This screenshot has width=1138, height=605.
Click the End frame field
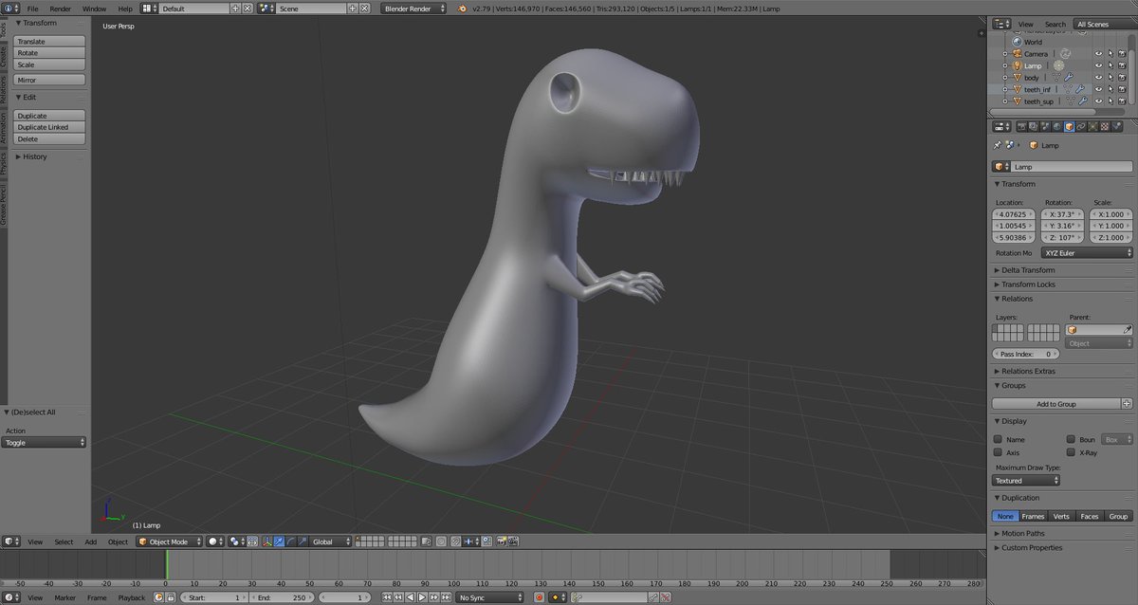(281, 597)
